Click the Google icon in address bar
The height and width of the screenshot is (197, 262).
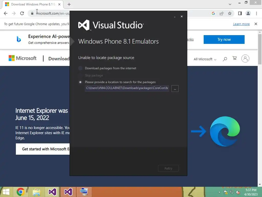[x=213, y=13]
